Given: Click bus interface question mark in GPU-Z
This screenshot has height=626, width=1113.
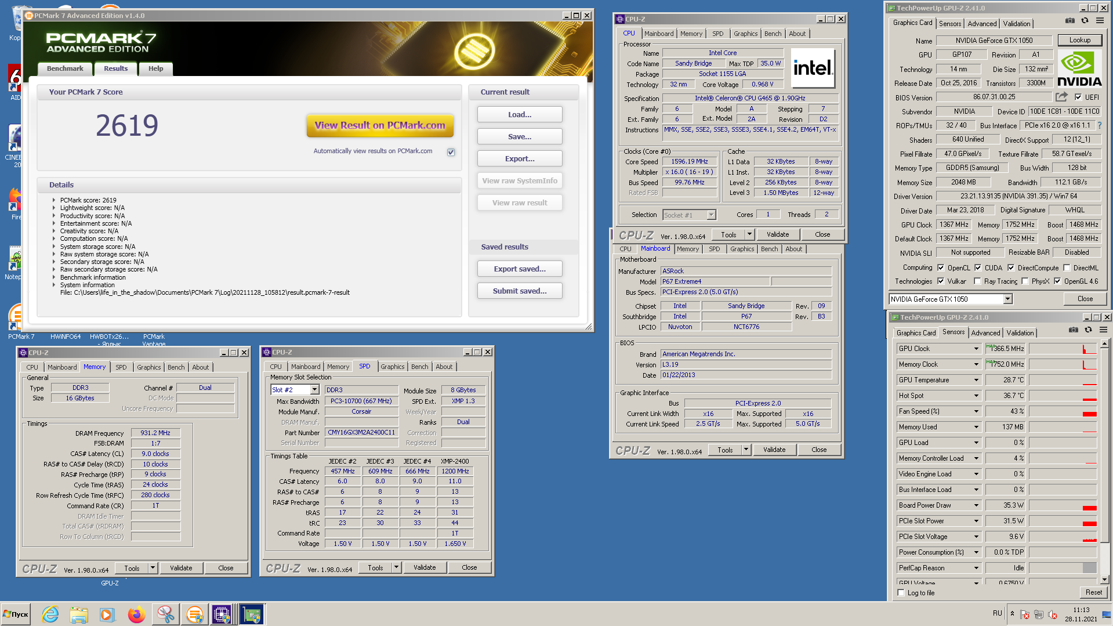Looking at the screenshot, I should tap(1099, 125).
